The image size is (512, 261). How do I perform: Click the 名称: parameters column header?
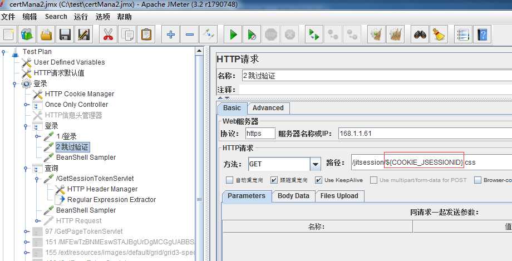tap(317, 226)
